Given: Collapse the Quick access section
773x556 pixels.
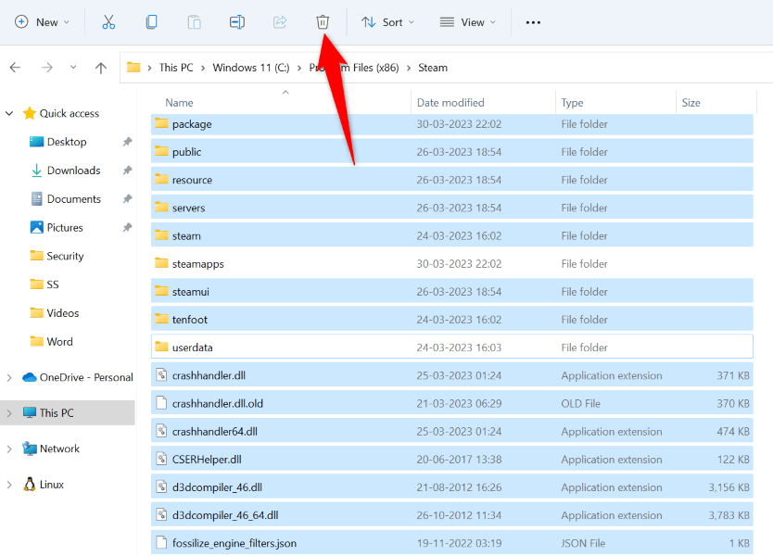Looking at the screenshot, I should [x=9, y=113].
